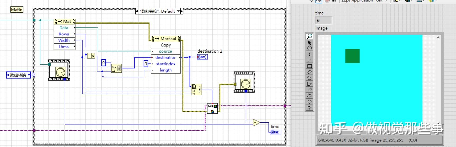
Task: Click the Data element of Mat
Action: pyautogui.click(x=65, y=28)
